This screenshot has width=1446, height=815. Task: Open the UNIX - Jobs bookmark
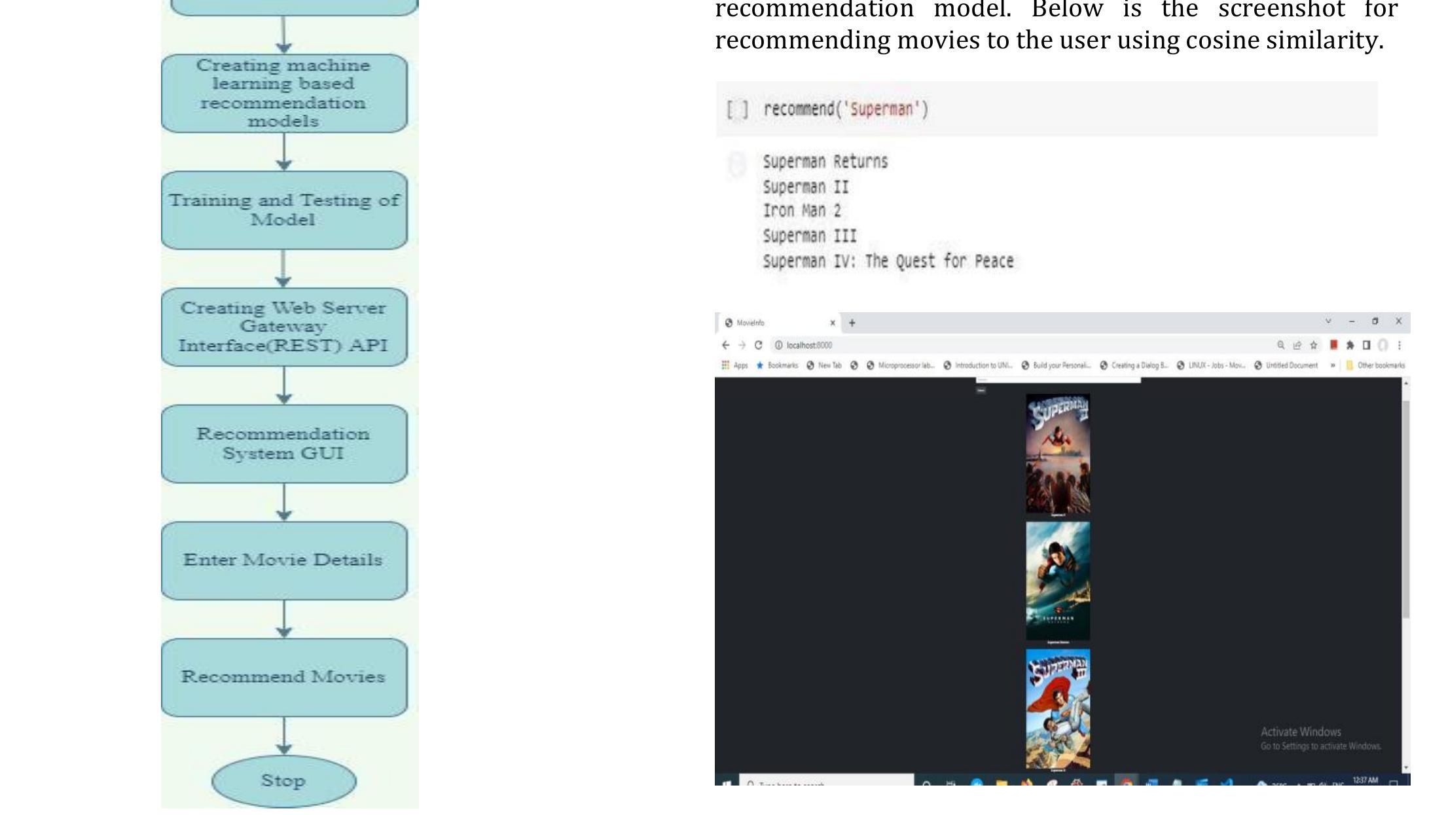pyautogui.click(x=1211, y=365)
